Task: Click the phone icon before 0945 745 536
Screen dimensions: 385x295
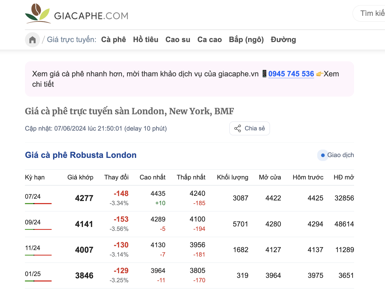Action: (264, 74)
